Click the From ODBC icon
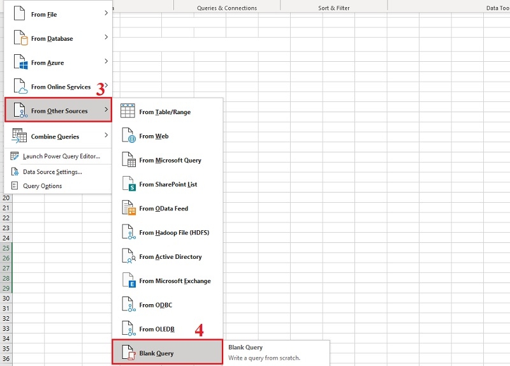This screenshot has width=510, height=366. pos(129,304)
